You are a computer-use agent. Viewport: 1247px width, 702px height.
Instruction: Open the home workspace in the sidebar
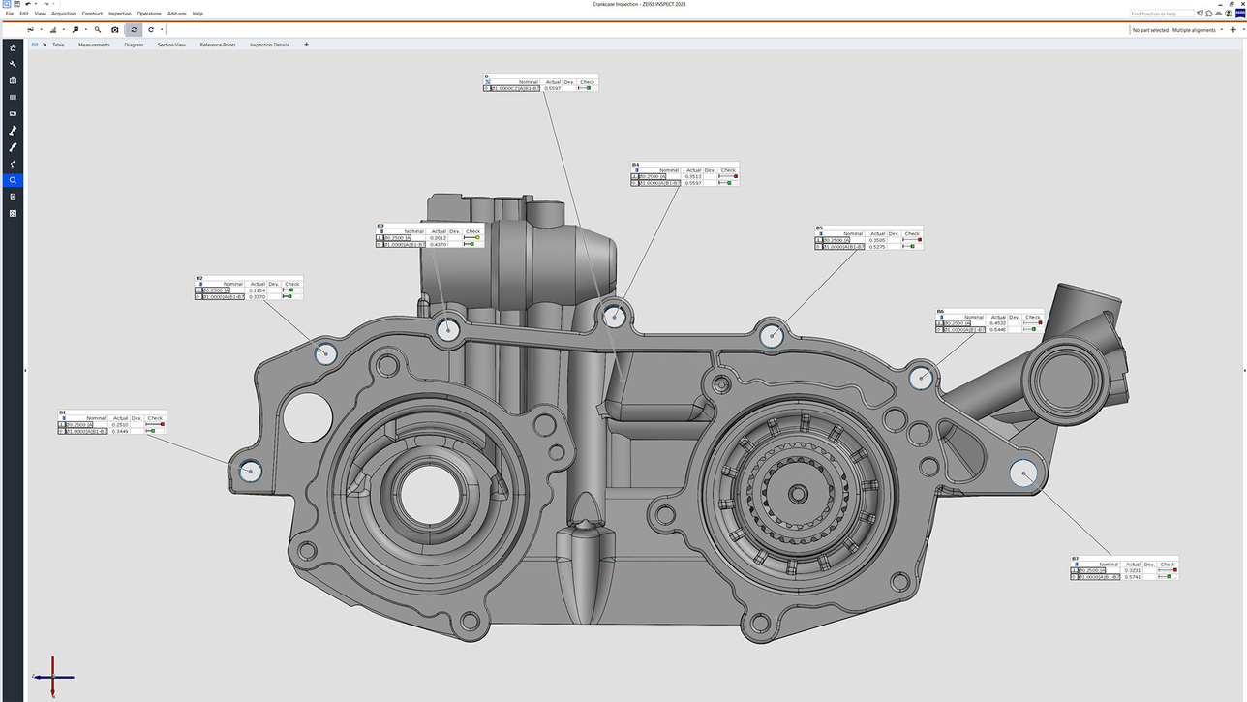(13, 47)
